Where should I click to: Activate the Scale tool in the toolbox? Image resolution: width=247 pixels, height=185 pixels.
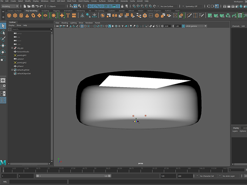click(3, 59)
